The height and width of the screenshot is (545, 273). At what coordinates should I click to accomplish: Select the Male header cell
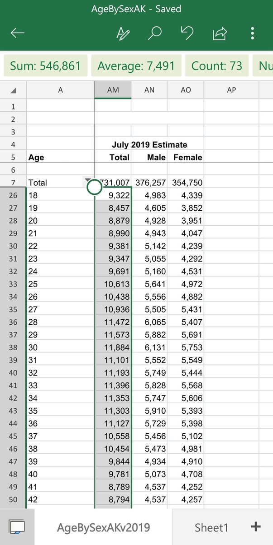coord(149,157)
